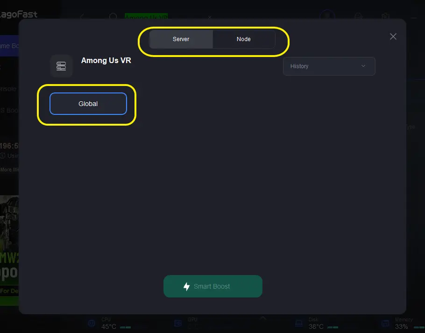Viewport: 425px width, 333px height.
Task: Open the user profile avatar
Action: 327,15
